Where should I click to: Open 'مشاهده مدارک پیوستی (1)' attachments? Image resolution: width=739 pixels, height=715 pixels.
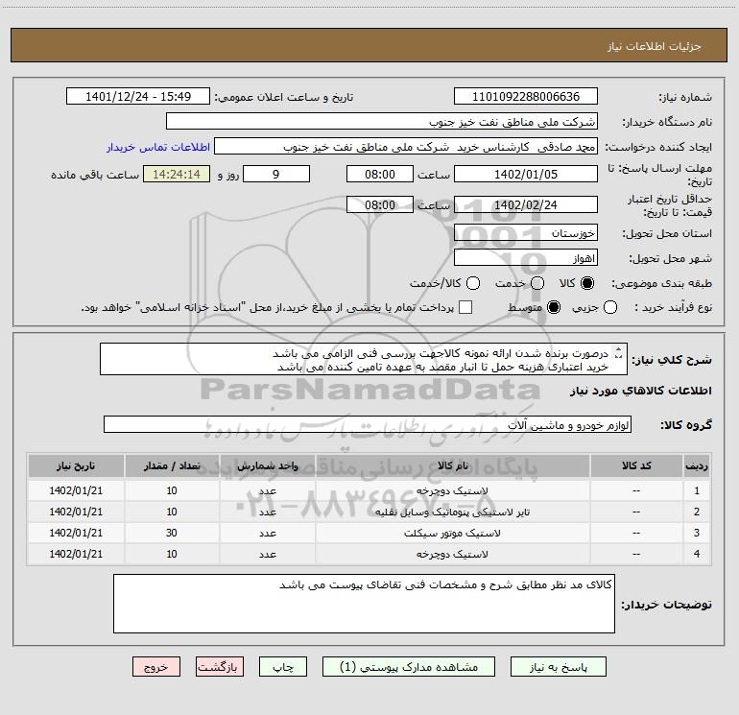tap(409, 667)
